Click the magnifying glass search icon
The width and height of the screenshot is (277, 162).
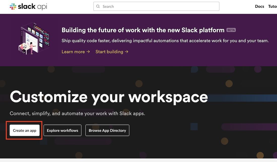coord(98,7)
